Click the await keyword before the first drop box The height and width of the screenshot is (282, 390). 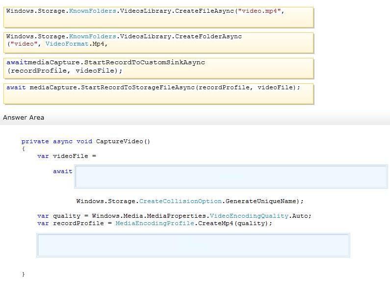[63, 171]
